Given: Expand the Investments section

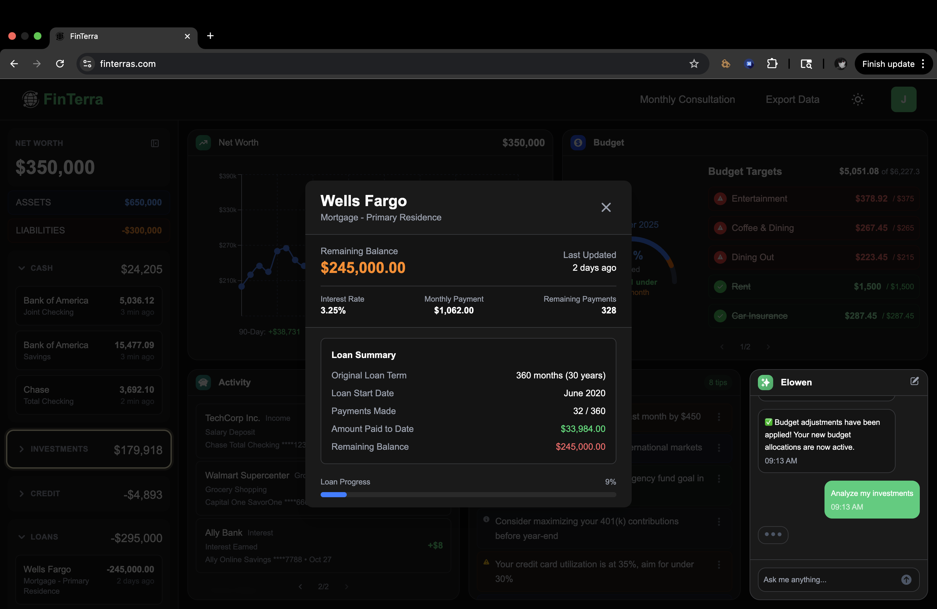Looking at the screenshot, I should [x=22, y=449].
